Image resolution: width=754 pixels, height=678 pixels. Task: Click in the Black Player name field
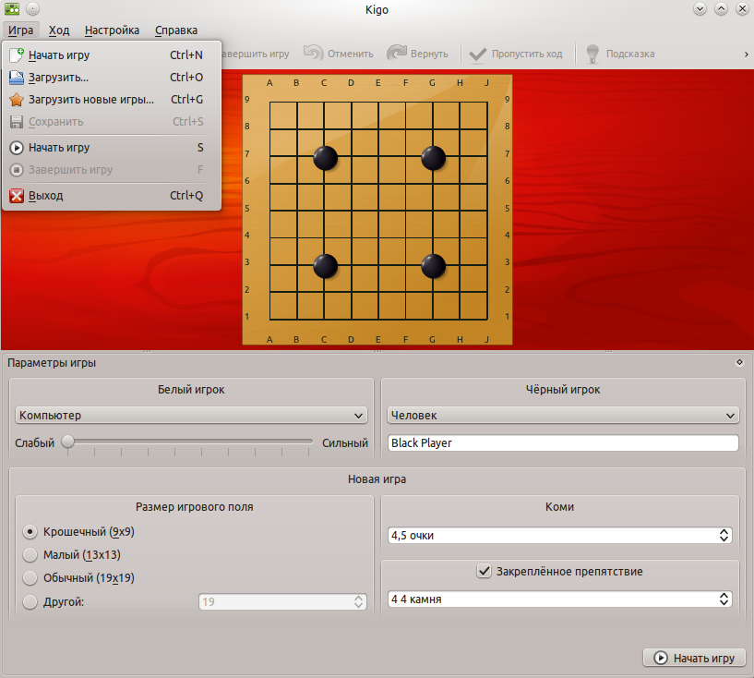point(563,442)
